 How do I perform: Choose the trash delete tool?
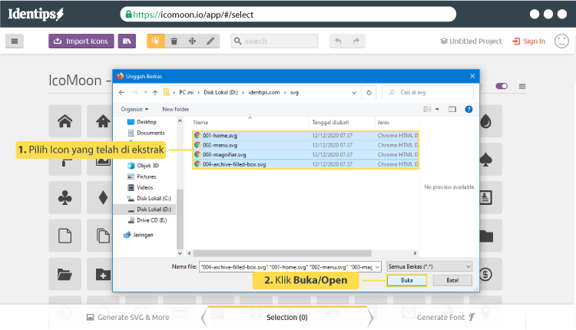click(x=174, y=41)
